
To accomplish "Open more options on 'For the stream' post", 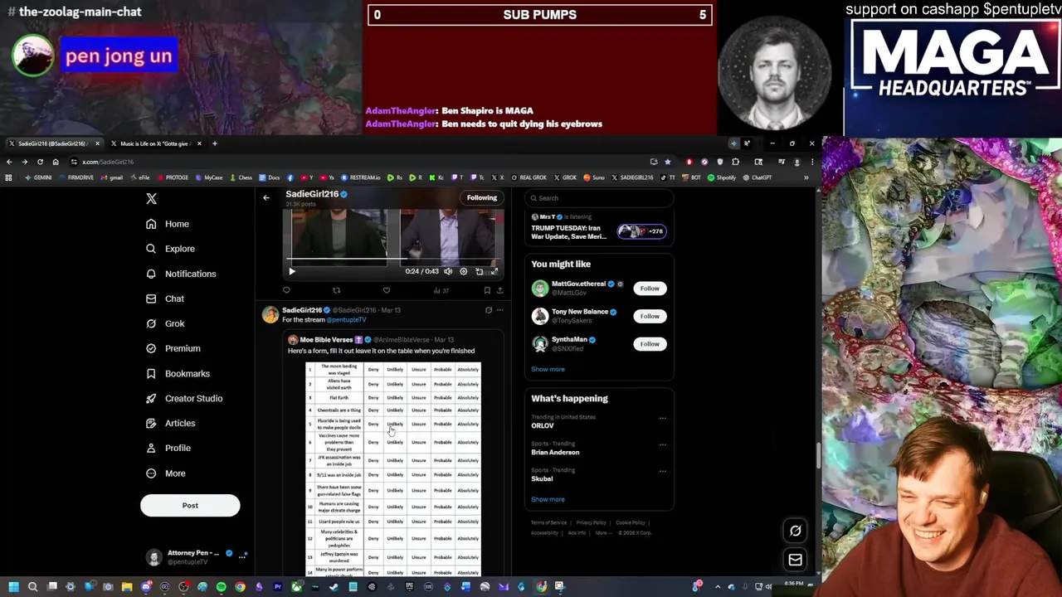I will (x=499, y=310).
